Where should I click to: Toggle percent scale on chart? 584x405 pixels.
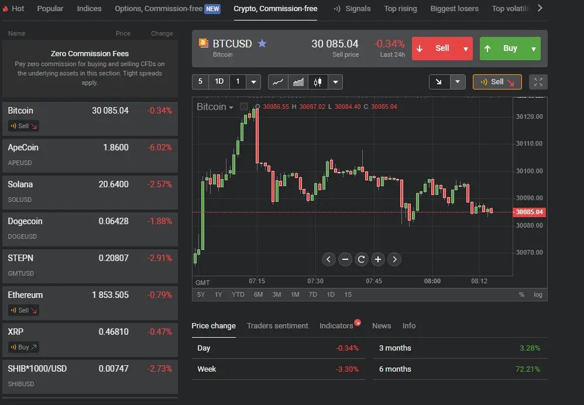tap(521, 294)
